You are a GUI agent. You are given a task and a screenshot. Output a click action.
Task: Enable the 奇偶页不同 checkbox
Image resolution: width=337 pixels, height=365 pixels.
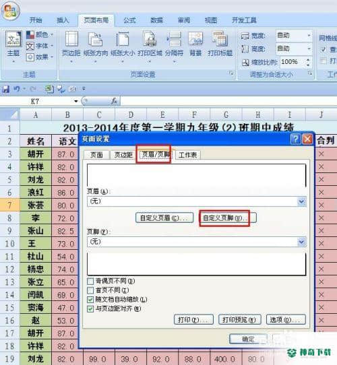pos(90,281)
